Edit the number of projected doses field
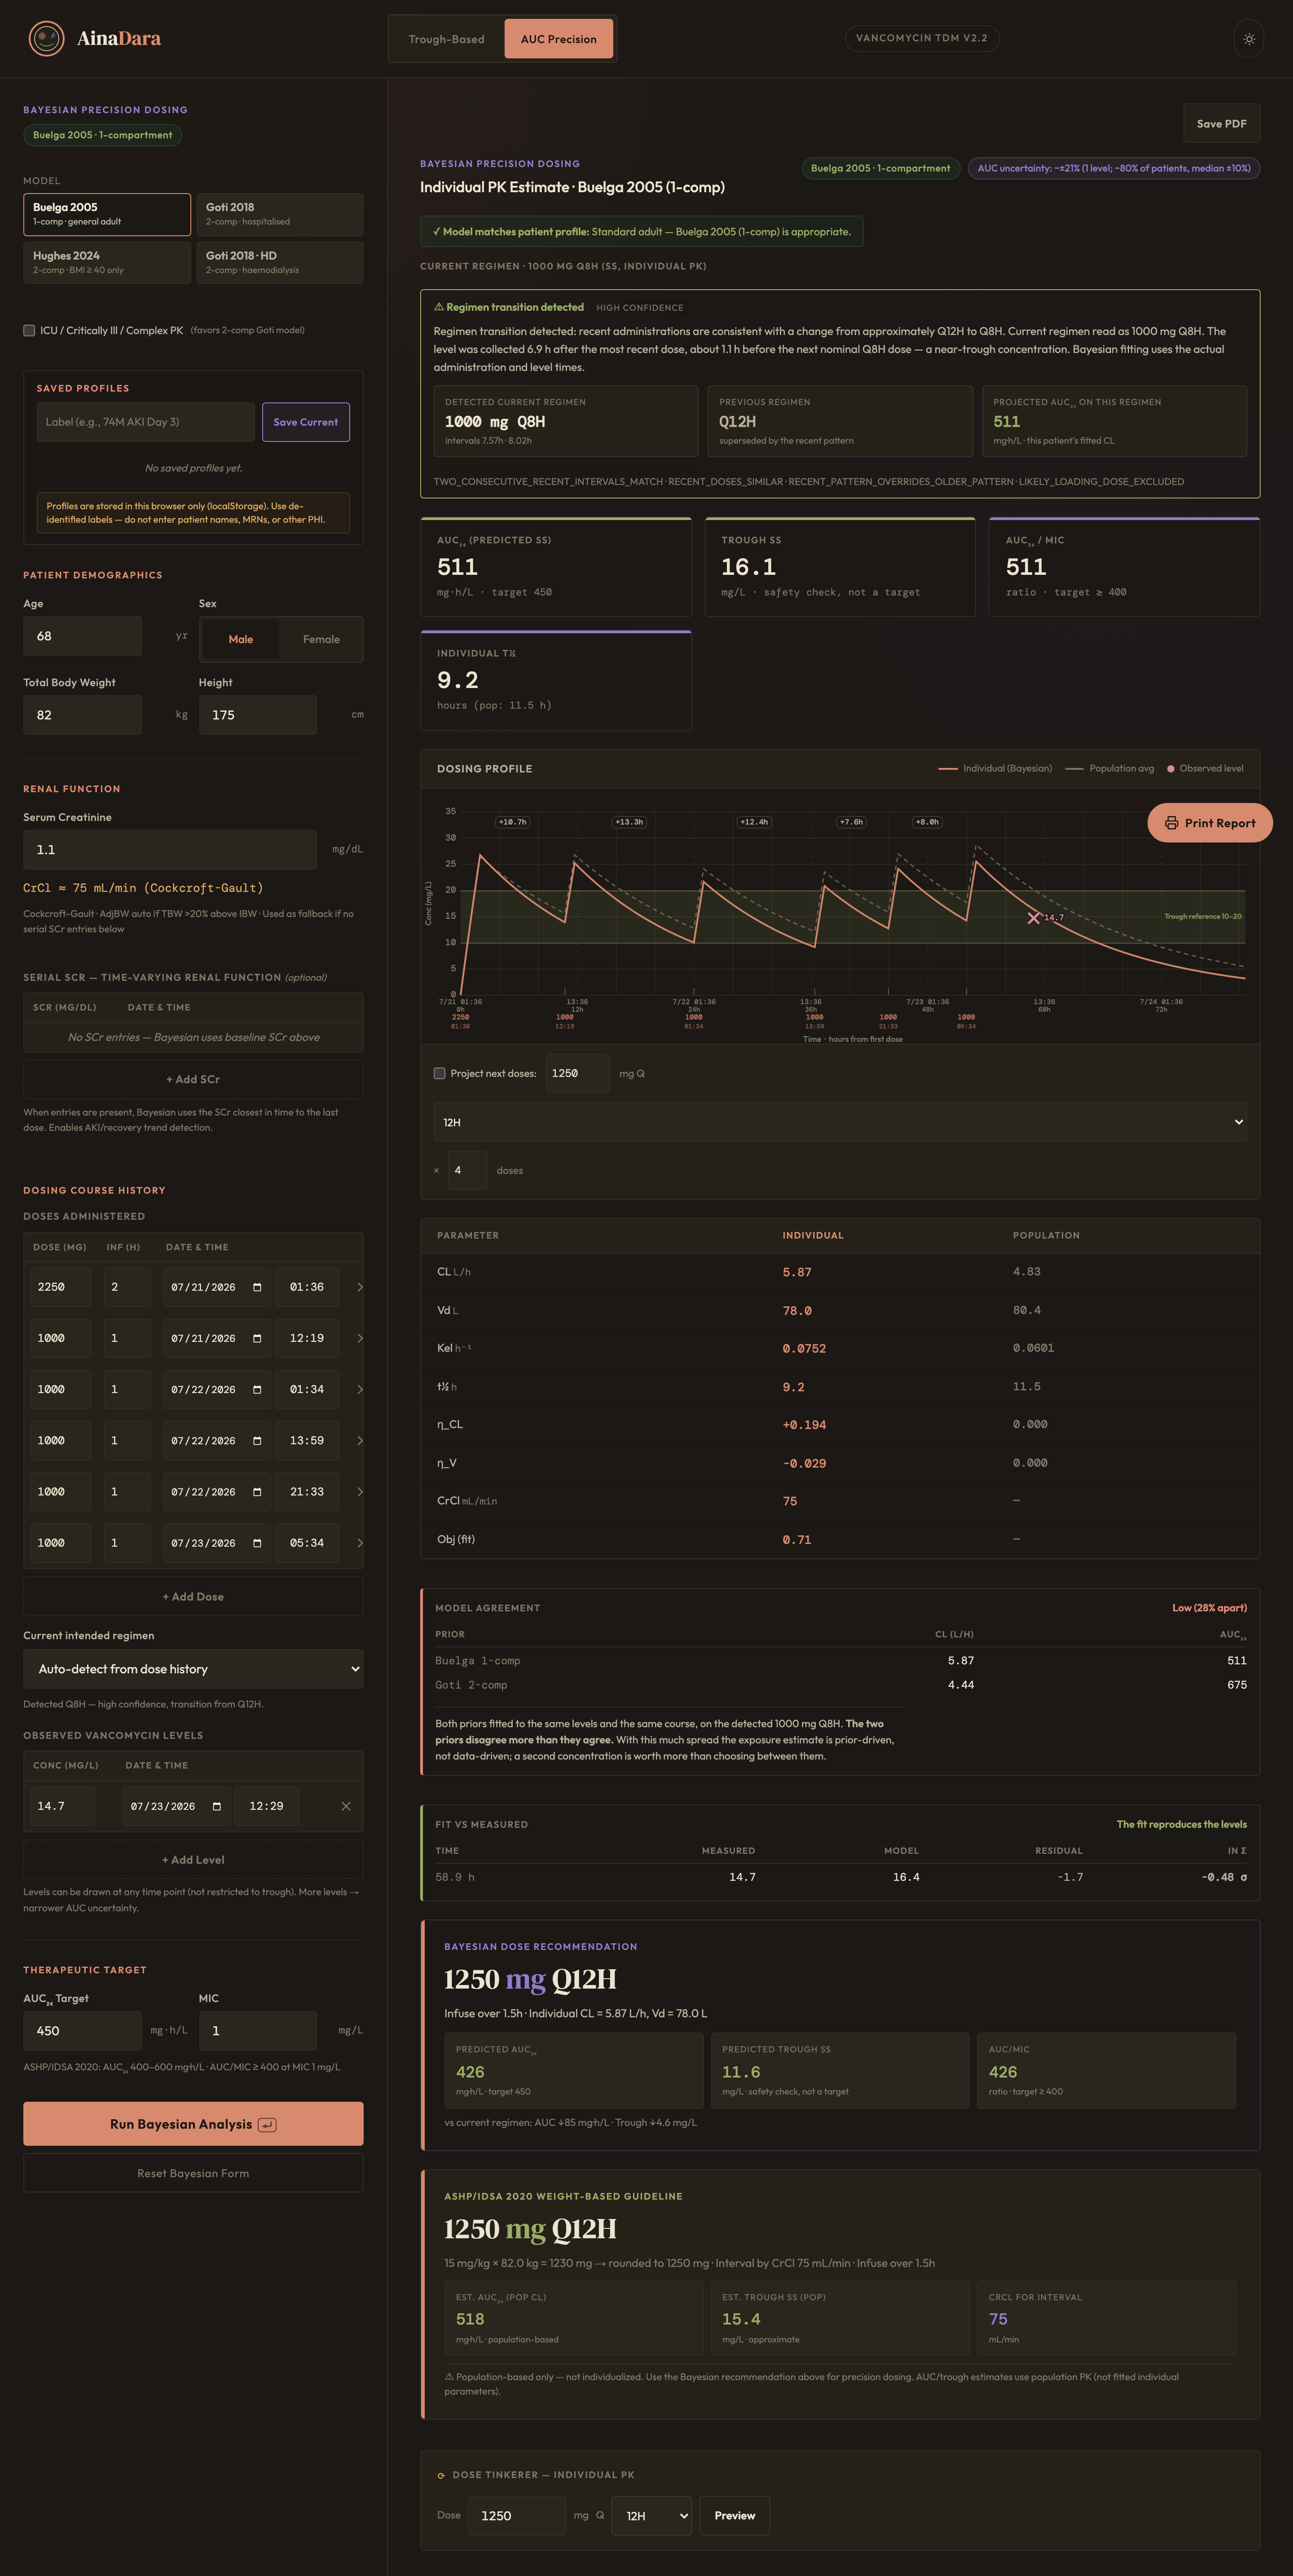The width and height of the screenshot is (1293, 2576). pyautogui.click(x=468, y=1170)
